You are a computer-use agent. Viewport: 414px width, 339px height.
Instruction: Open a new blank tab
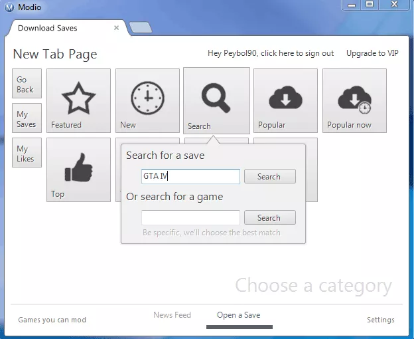point(141,27)
